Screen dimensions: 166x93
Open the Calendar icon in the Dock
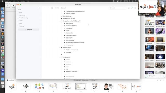pos(3,20)
